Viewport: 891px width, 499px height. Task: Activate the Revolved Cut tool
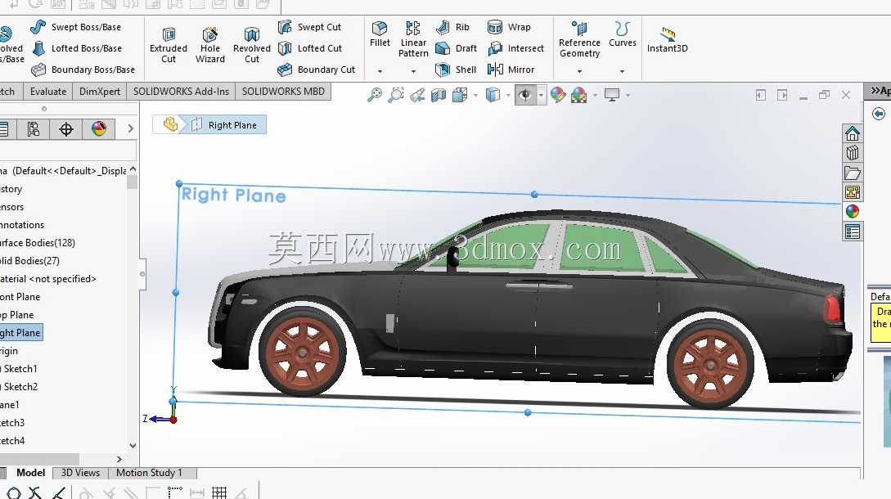[252, 45]
